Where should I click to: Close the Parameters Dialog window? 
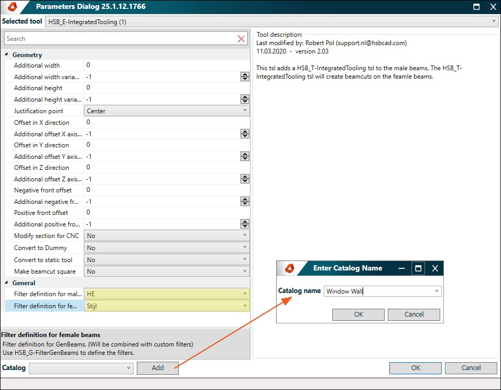[x=493, y=7]
